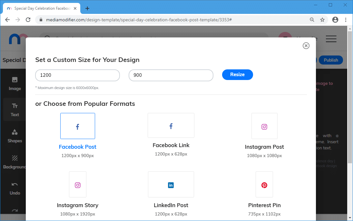Open Chrome's three-dot menu
353x221 pixels.
click(346, 20)
